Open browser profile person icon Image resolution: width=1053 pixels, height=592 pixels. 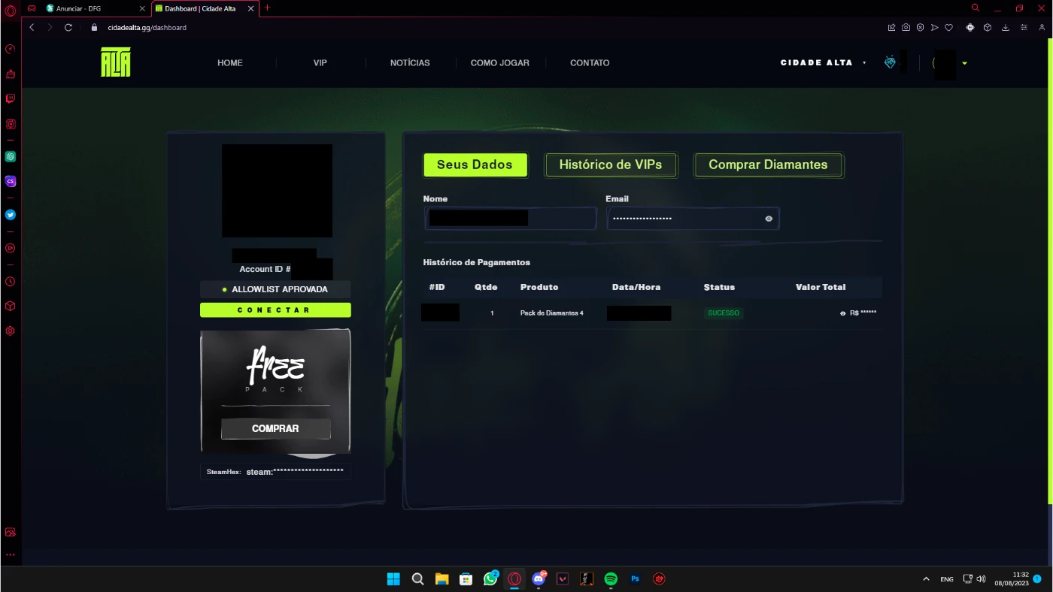pyautogui.click(x=1042, y=27)
